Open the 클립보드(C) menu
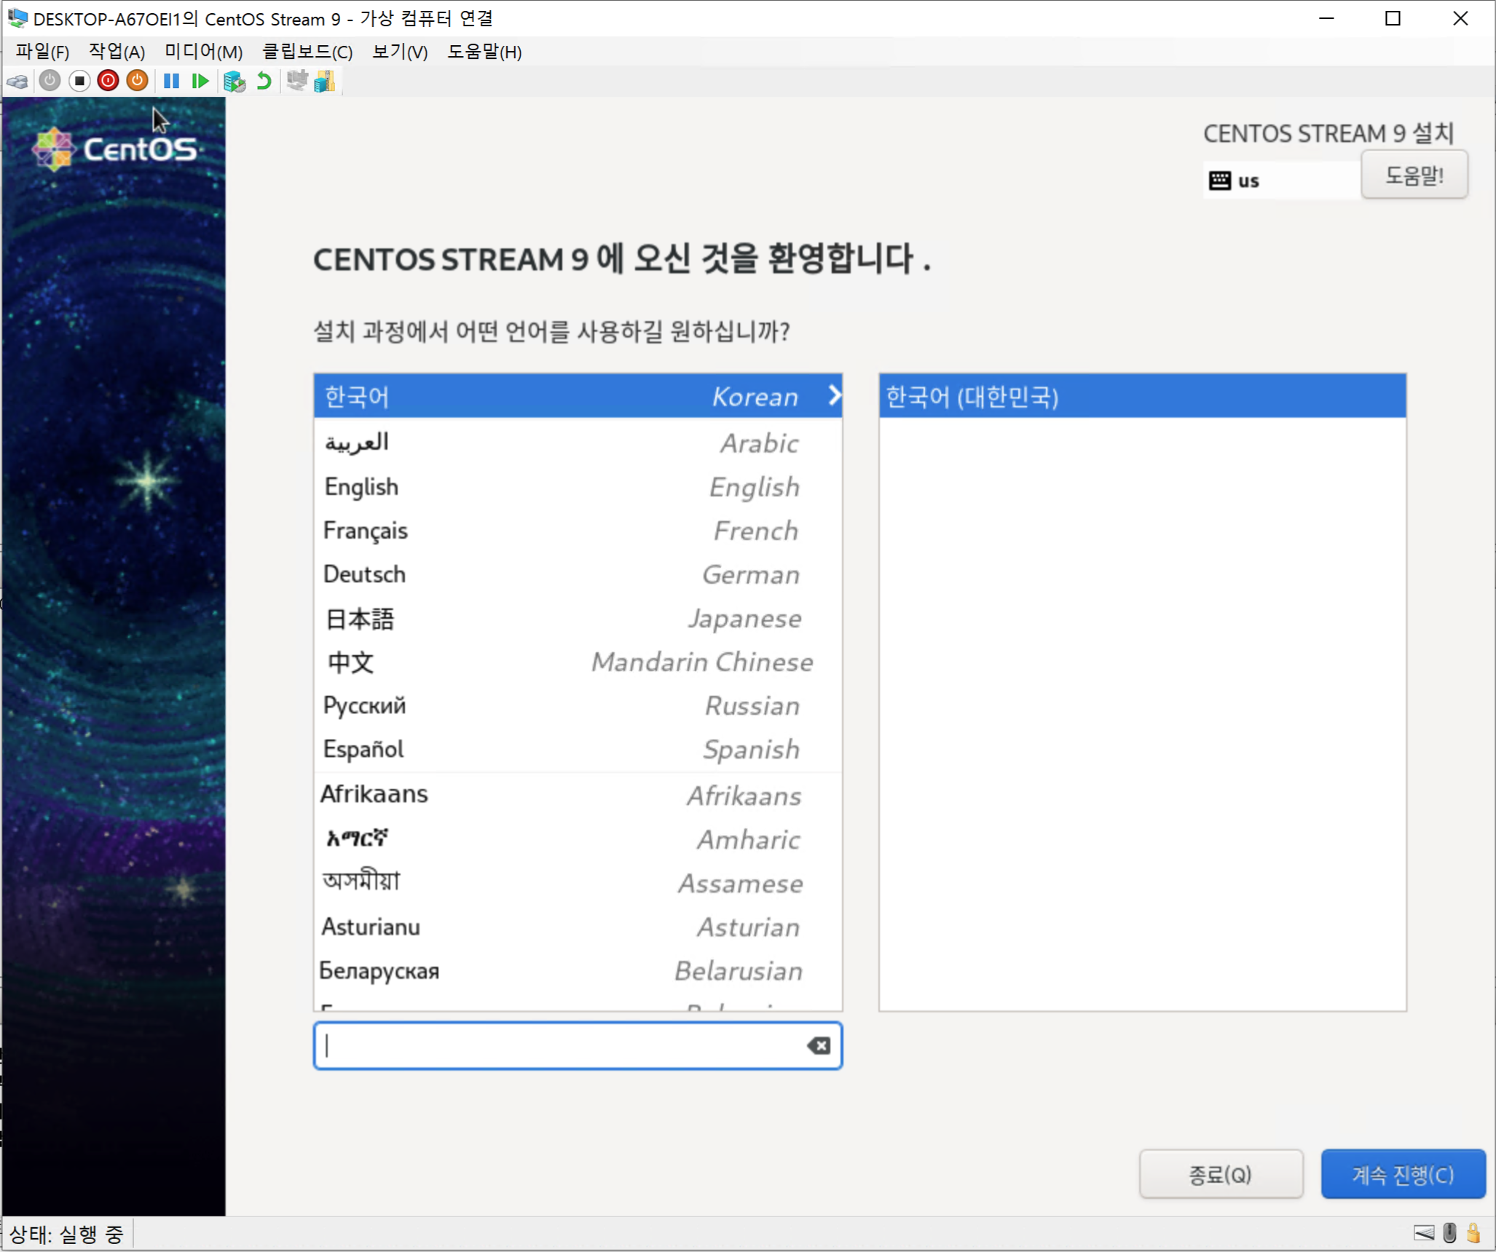 [x=307, y=52]
